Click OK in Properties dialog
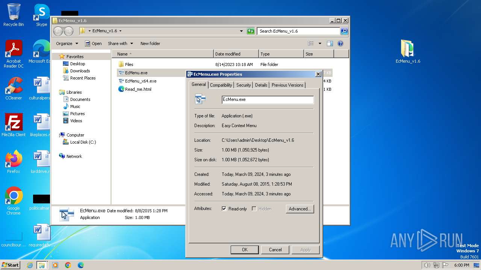 [245, 250]
